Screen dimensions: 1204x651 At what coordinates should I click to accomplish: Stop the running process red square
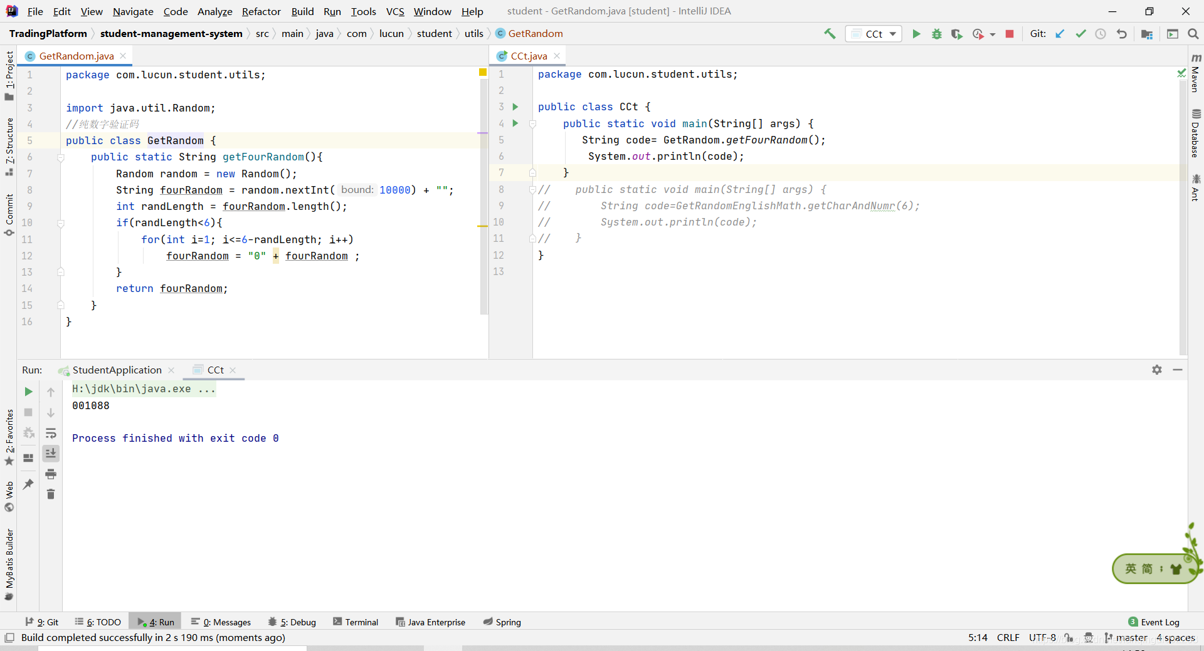[x=1010, y=34]
